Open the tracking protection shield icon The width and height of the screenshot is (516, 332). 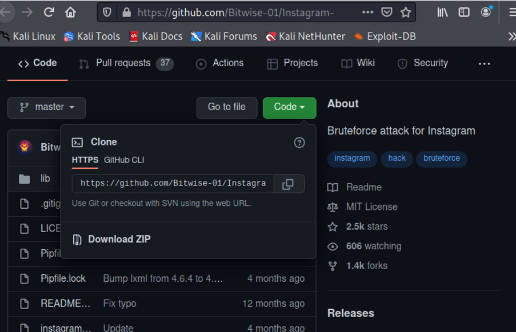click(x=107, y=13)
